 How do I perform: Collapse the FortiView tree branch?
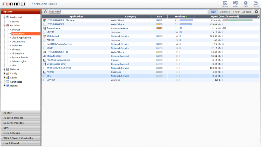[5, 25]
